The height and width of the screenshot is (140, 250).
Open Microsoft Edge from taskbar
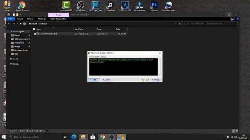pos(74,137)
